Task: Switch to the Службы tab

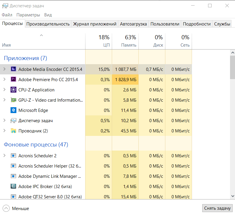Action: tap(222, 24)
